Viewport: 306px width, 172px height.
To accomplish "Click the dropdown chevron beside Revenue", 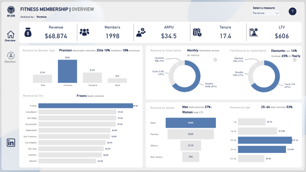I will 277,13.
